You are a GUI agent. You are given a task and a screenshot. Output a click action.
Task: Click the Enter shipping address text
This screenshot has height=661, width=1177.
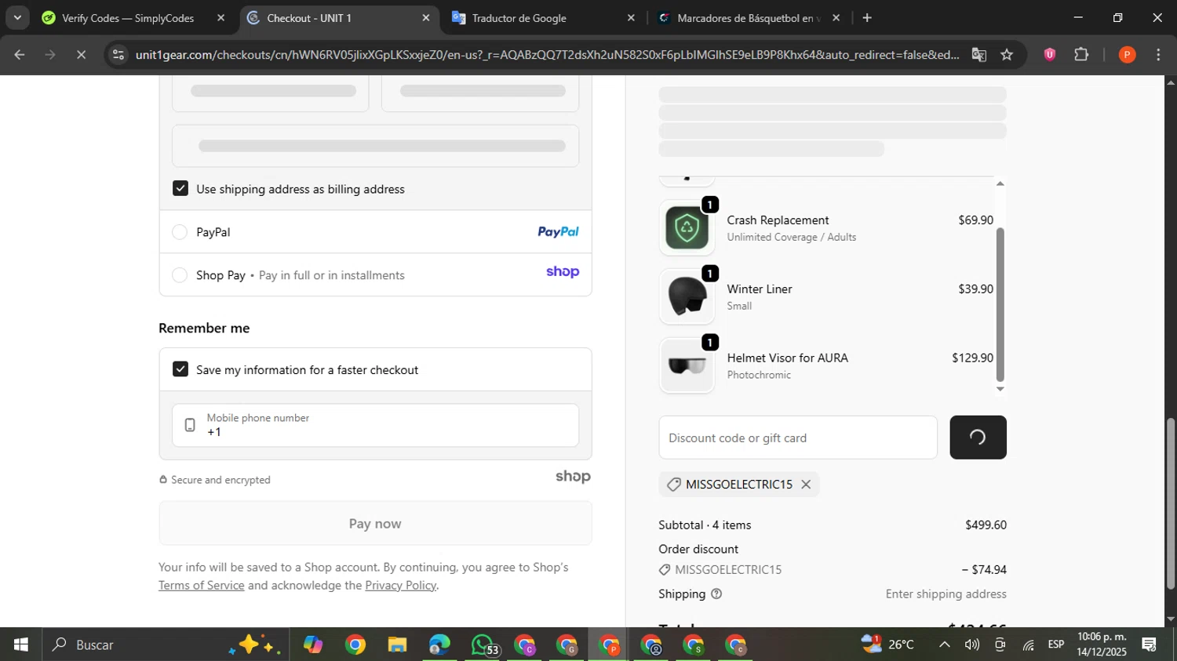tap(946, 594)
